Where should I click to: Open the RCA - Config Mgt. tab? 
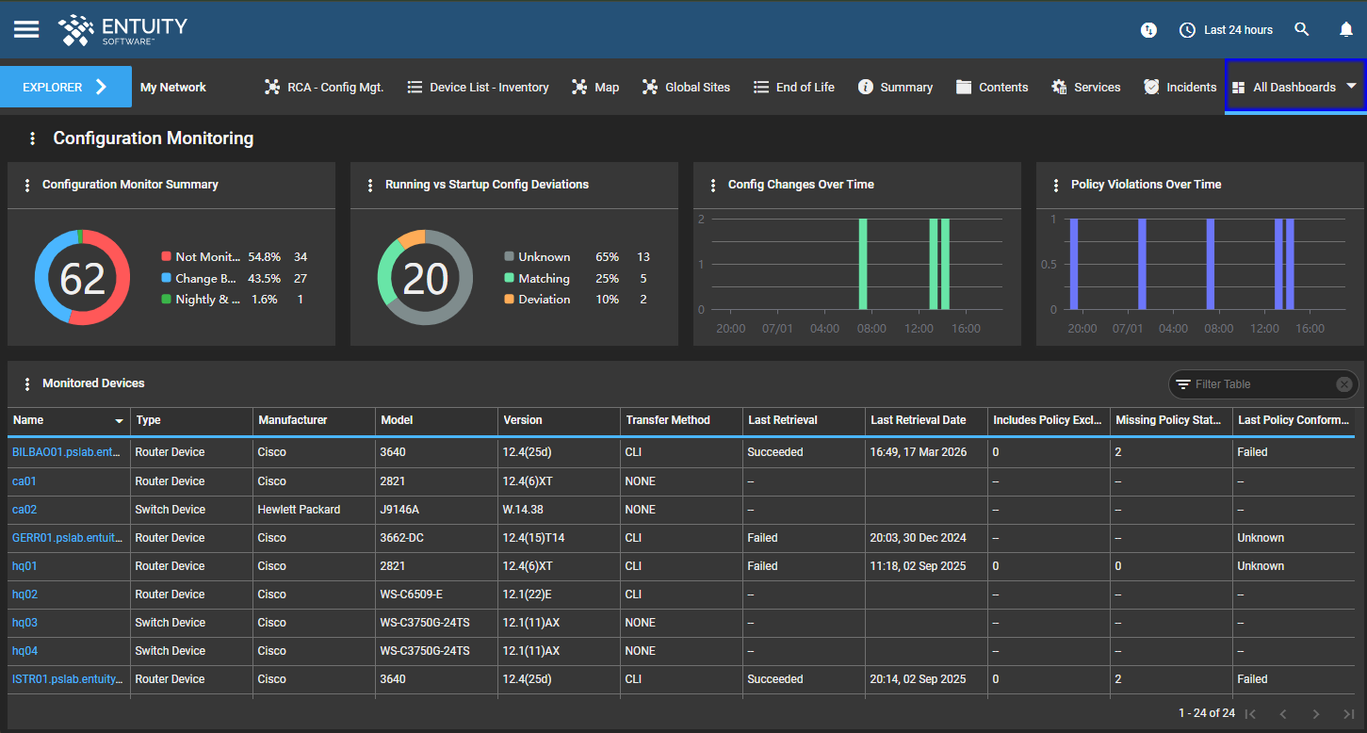324,87
